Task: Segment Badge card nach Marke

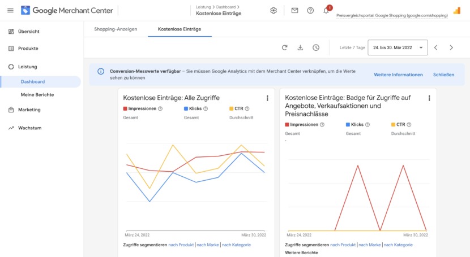Action: coord(370,245)
